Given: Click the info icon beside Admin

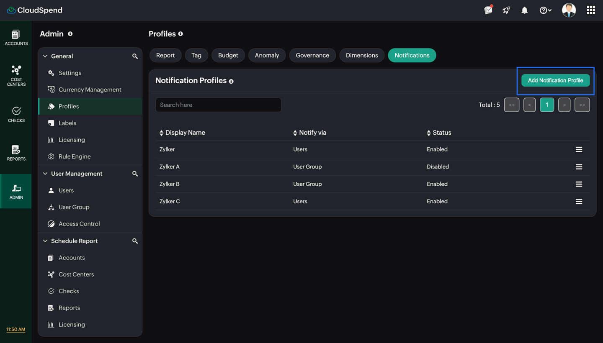Looking at the screenshot, I should pyautogui.click(x=70, y=34).
